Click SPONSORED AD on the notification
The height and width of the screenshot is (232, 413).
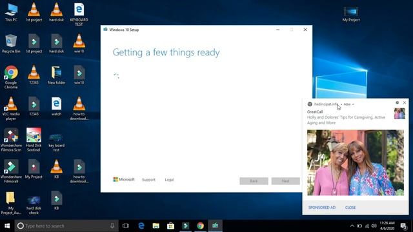pos(322,208)
